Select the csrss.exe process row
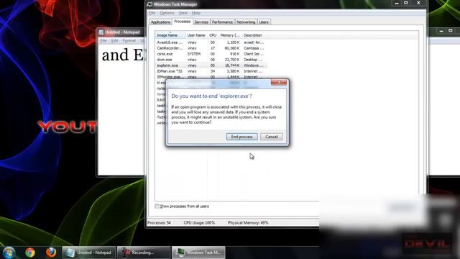The image size is (460, 259). [x=211, y=54]
